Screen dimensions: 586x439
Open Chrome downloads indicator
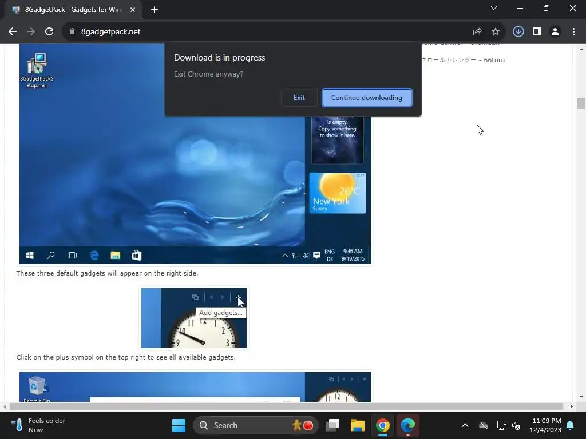[x=518, y=32]
